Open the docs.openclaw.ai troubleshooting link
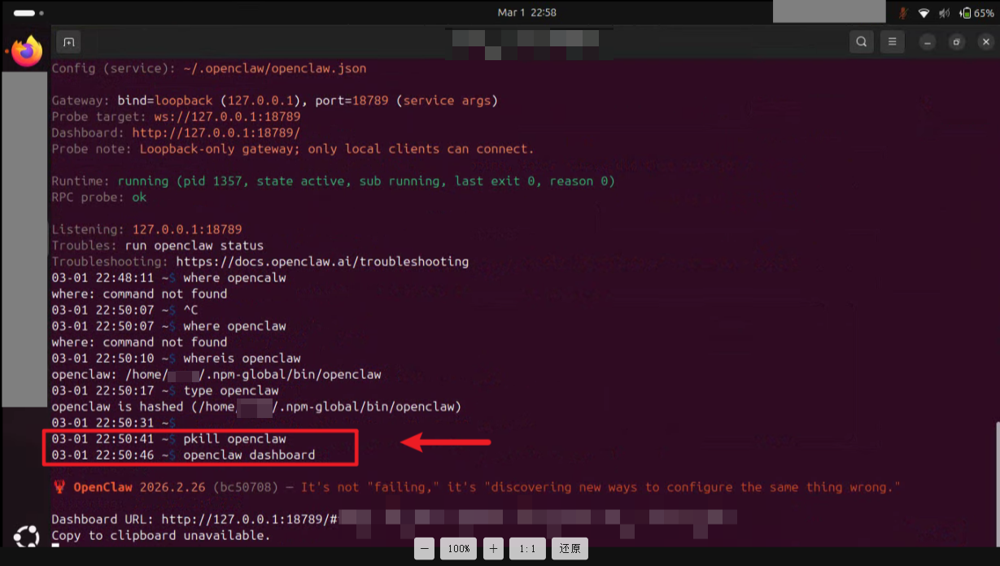This screenshot has width=1000, height=566. [322, 262]
